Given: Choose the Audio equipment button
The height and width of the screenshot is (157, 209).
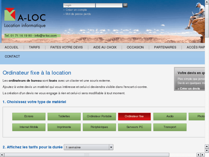Looking at the screenshot, I should [170, 116].
